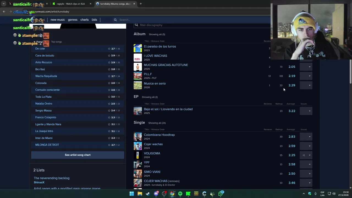
Task: Close the rageylo Kick browser tab
Action: coord(90,4)
